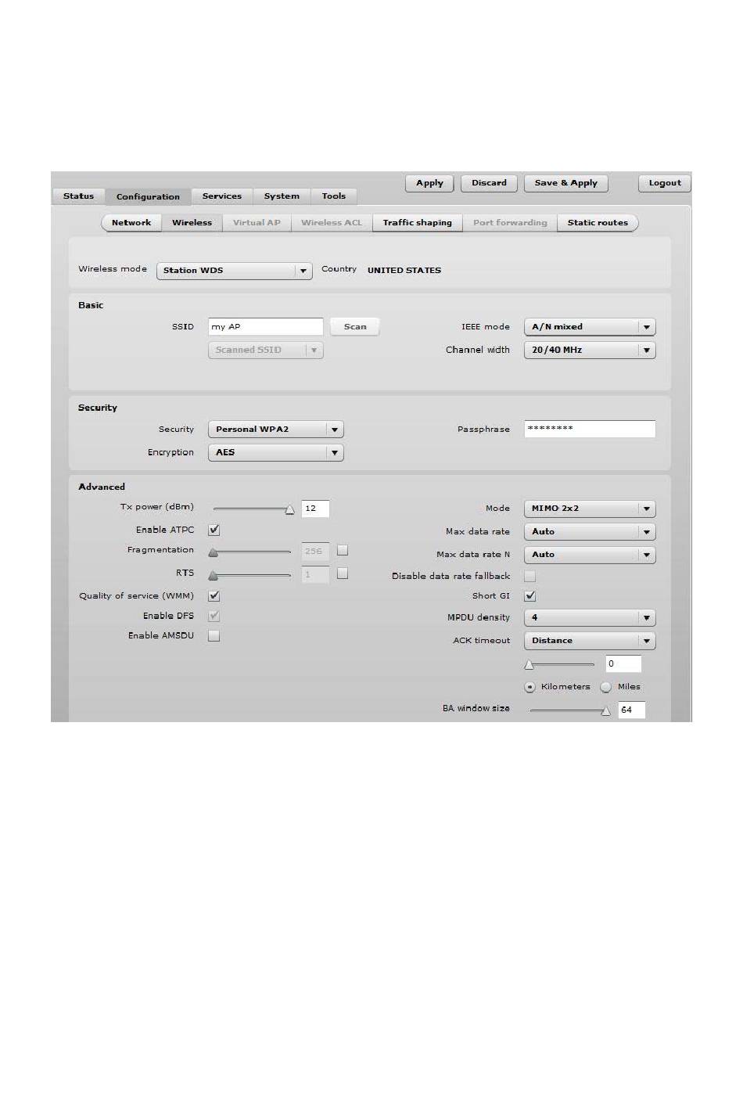Select the Configuration tab

pyautogui.click(x=148, y=197)
